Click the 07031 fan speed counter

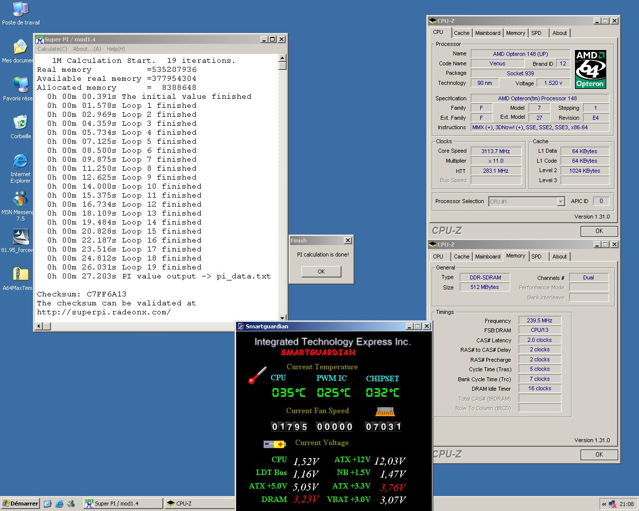(x=383, y=427)
